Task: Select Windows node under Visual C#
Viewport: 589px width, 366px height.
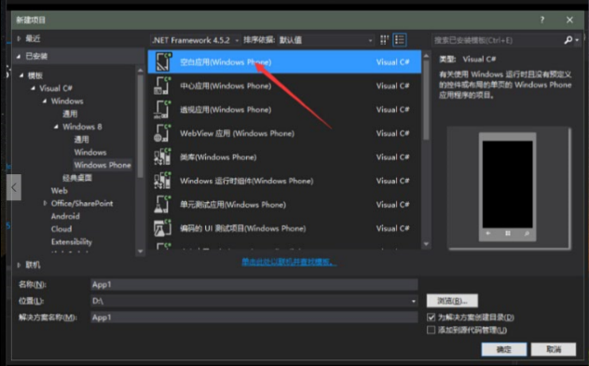Action: click(x=67, y=101)
